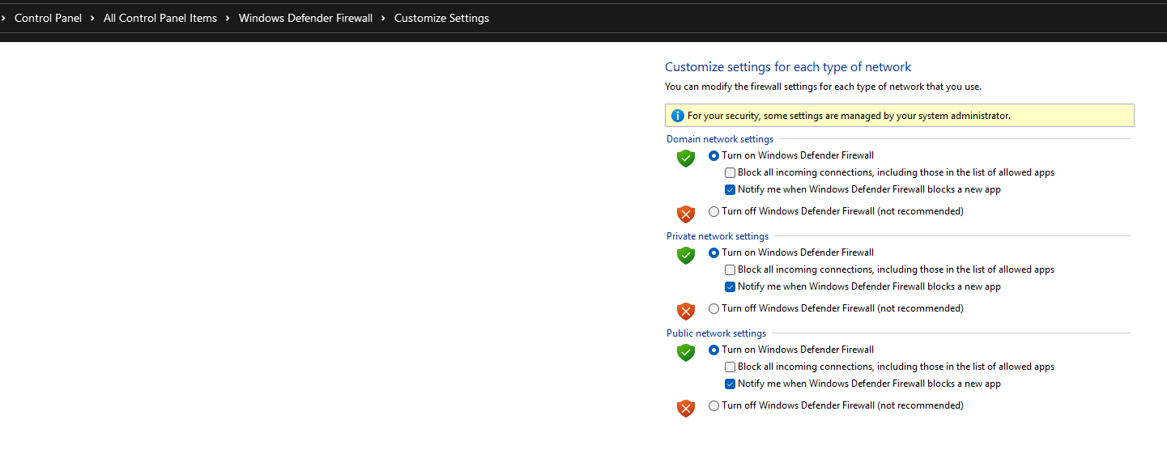The image size is (1167, 458).
Task: Click the blue info icon in yellow banner
Action: (x=678, y=116)
